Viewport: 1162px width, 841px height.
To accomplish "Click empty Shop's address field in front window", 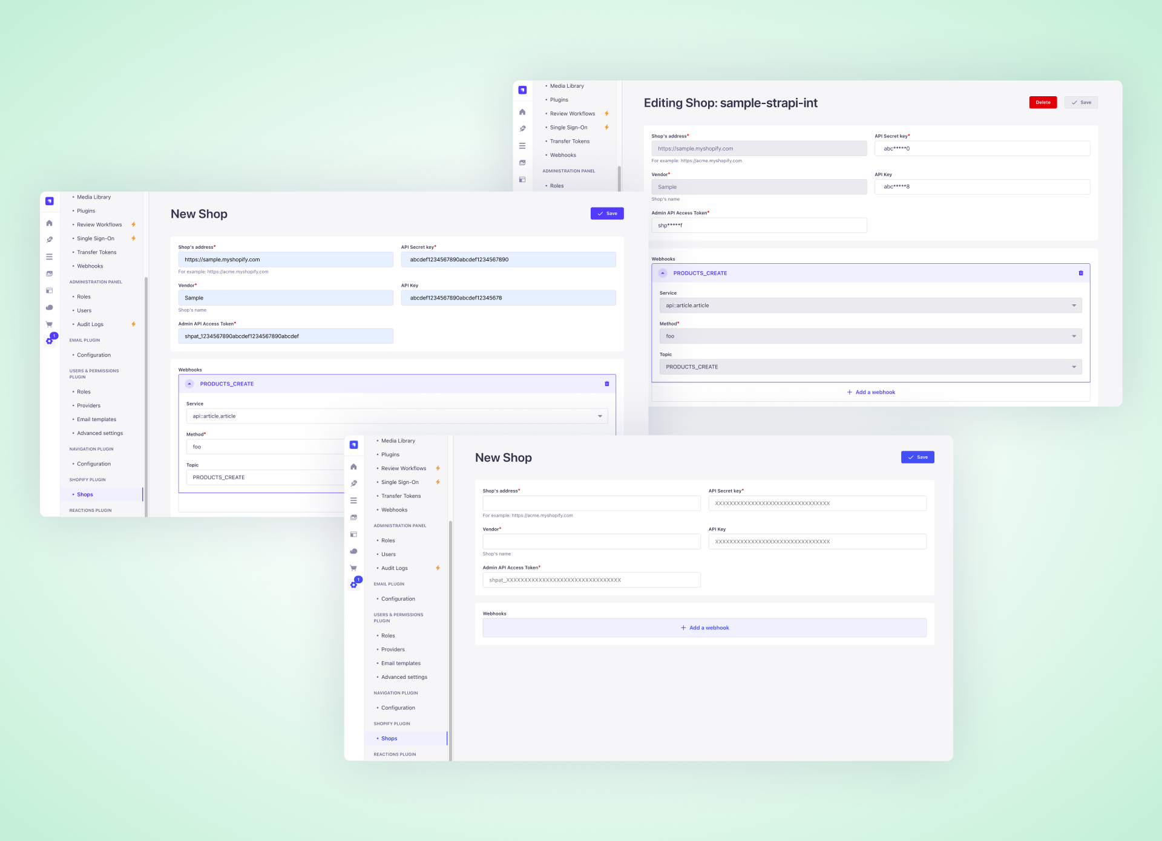I will (591, 503).
